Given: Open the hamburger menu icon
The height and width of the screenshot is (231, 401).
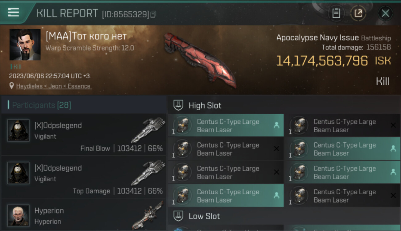Looking at the screenshot, I should coord(13,12).
